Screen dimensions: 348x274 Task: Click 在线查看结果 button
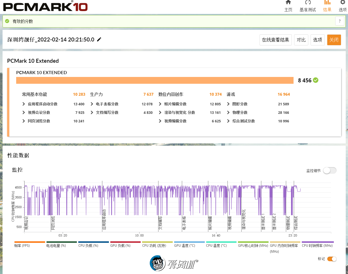(x=275, y=40)
